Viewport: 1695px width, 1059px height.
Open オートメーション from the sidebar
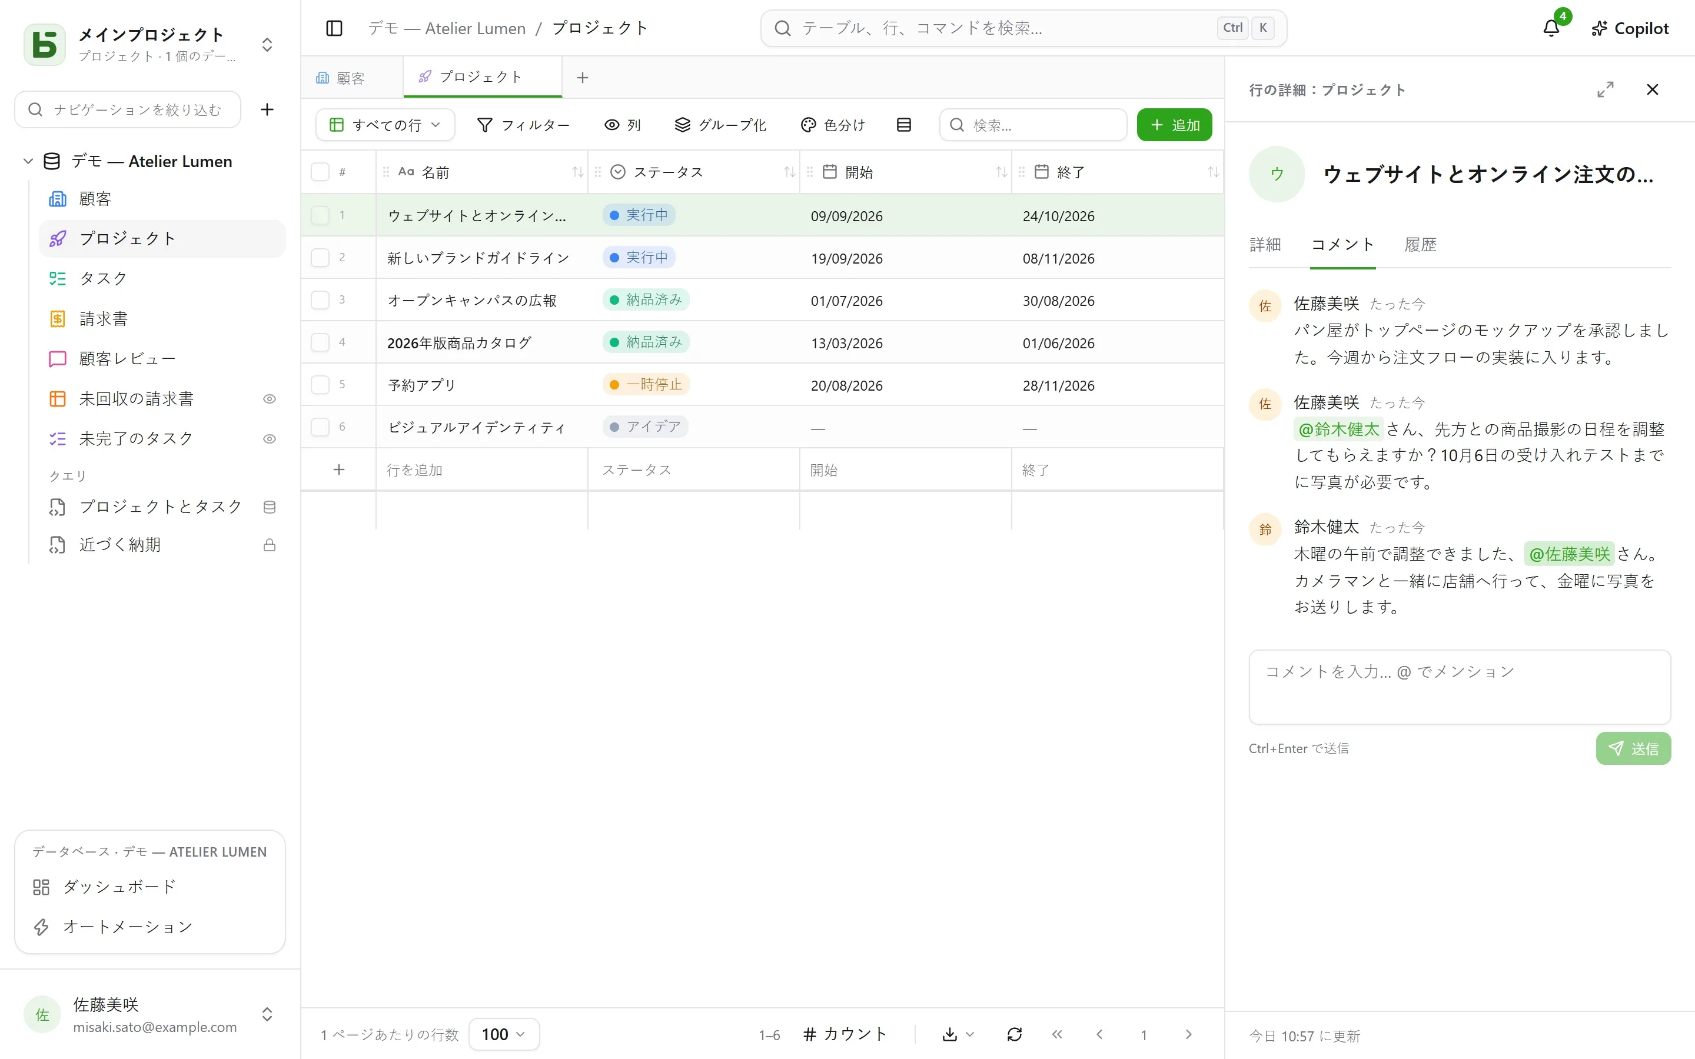coord(150,927)
